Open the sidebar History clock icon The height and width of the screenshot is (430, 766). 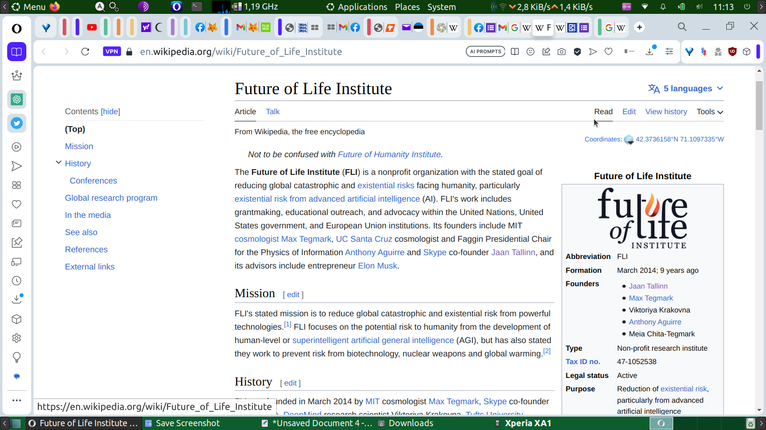(x=17, y=281)
